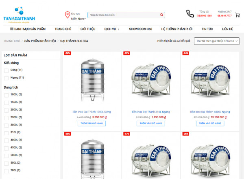Click the Tan A Dai Thanh logo
Image resolution: width=244 pixels, height=179 pixels.
tap(19, 15)
